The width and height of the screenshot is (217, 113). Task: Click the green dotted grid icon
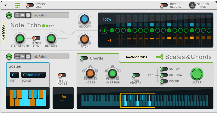[x=17, y=5]
